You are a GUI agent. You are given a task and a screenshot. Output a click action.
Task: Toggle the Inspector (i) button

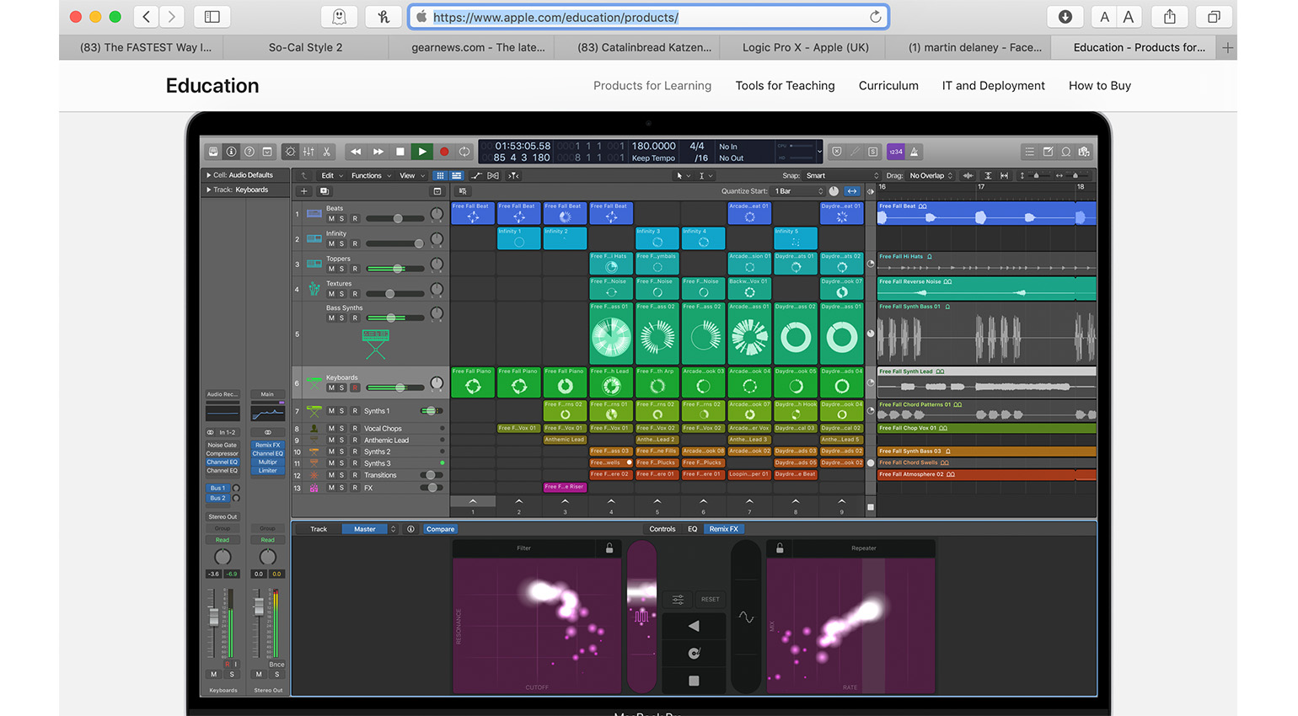[231, 152]
